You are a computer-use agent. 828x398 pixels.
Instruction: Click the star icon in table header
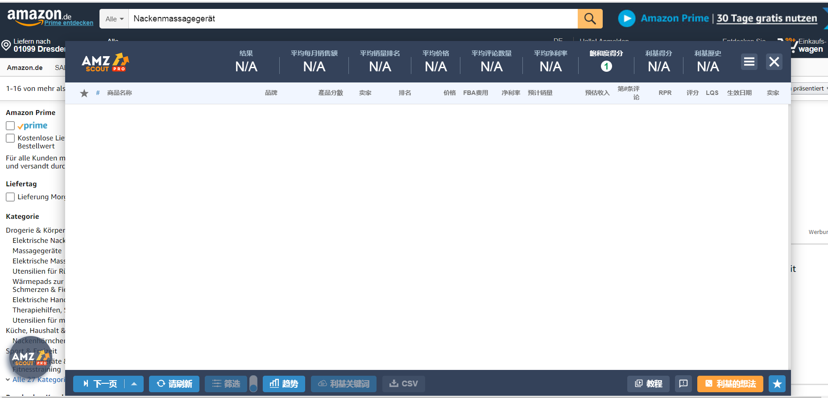coord(84,93)
